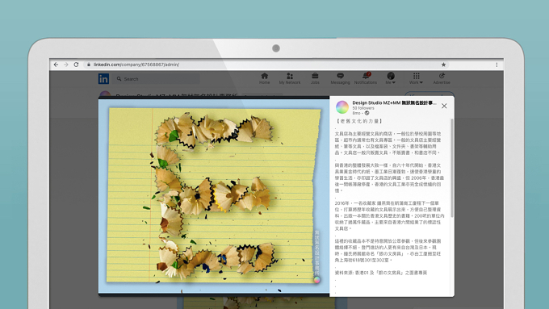Viewport: 549px width, 309px height.
Task: Expand the Me profile dropdown
Action: click(x=391, y=78)
